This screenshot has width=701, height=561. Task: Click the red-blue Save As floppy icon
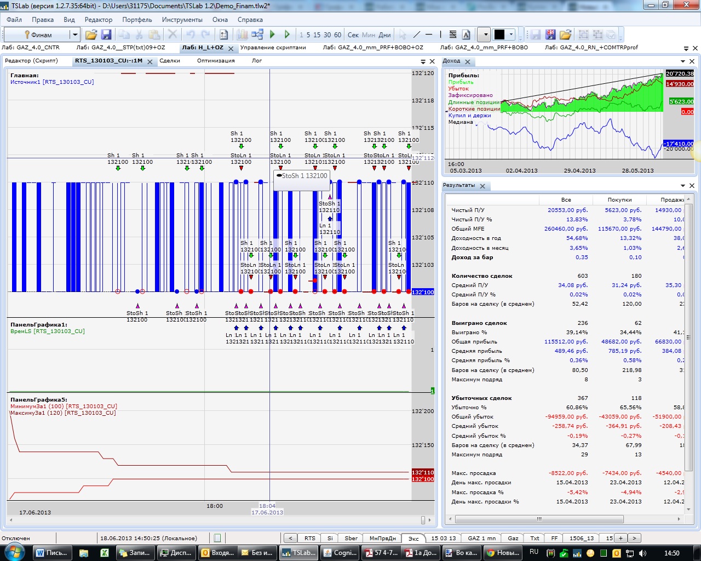click(x=550, y=35)
